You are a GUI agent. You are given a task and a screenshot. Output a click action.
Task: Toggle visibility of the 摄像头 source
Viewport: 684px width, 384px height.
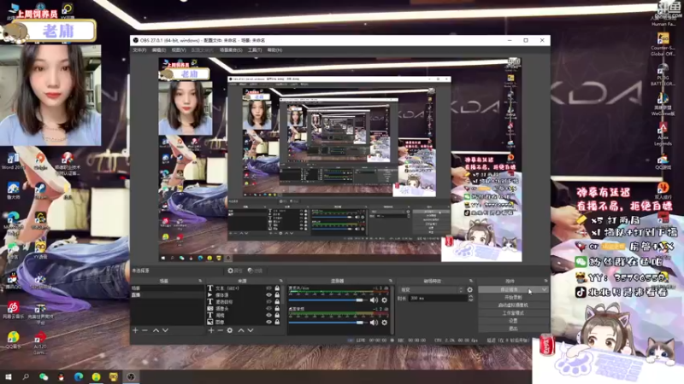pos(268,308)
